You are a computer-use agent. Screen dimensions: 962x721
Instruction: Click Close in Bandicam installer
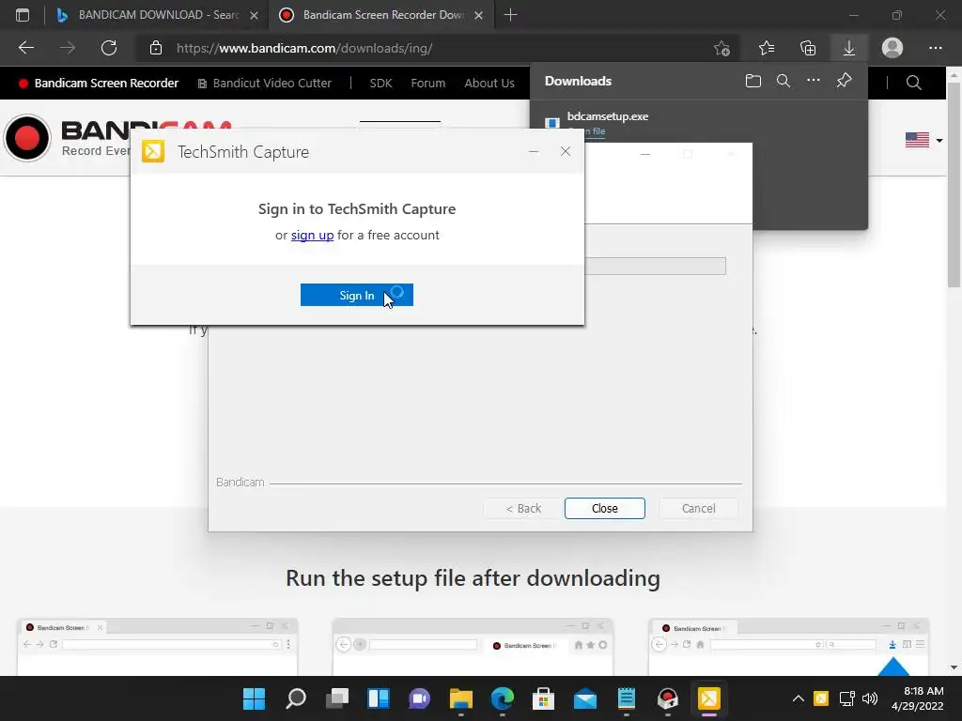(604, 508)
